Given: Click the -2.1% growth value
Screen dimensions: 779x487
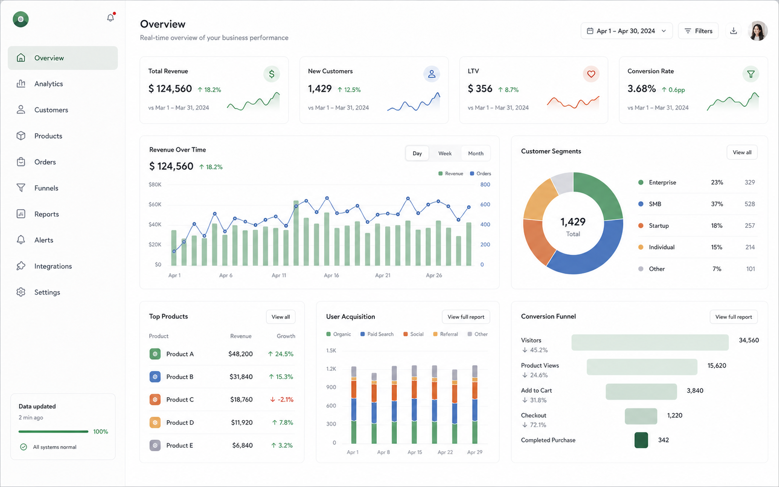Looking at the screenshot, I should (x=282, y=400).
